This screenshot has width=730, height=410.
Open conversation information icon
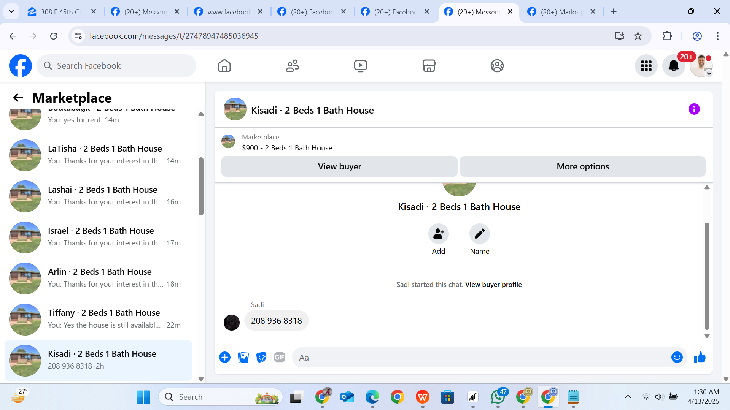coord(694,109)
